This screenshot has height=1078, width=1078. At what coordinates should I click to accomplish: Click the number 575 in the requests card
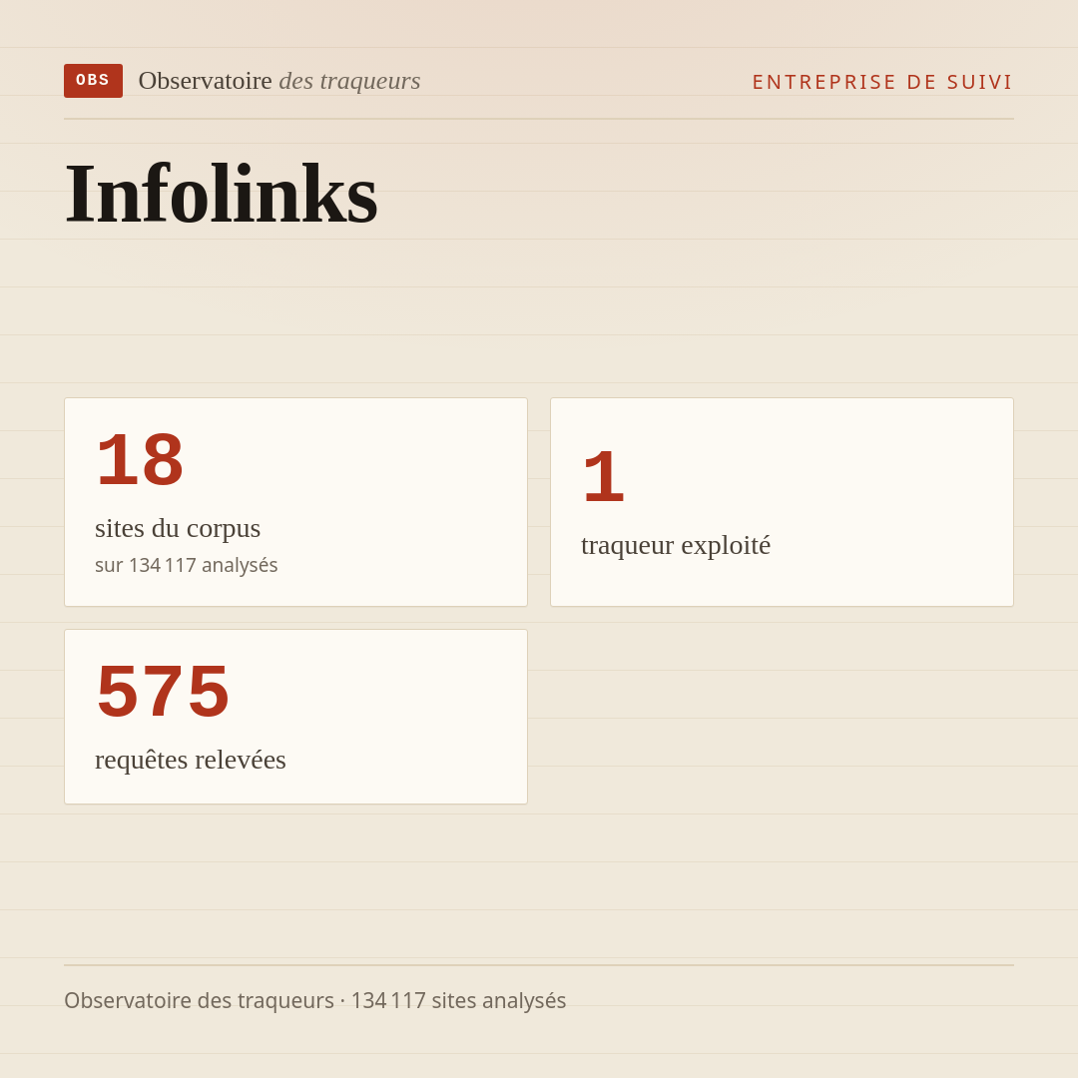(x=163, y=691)
